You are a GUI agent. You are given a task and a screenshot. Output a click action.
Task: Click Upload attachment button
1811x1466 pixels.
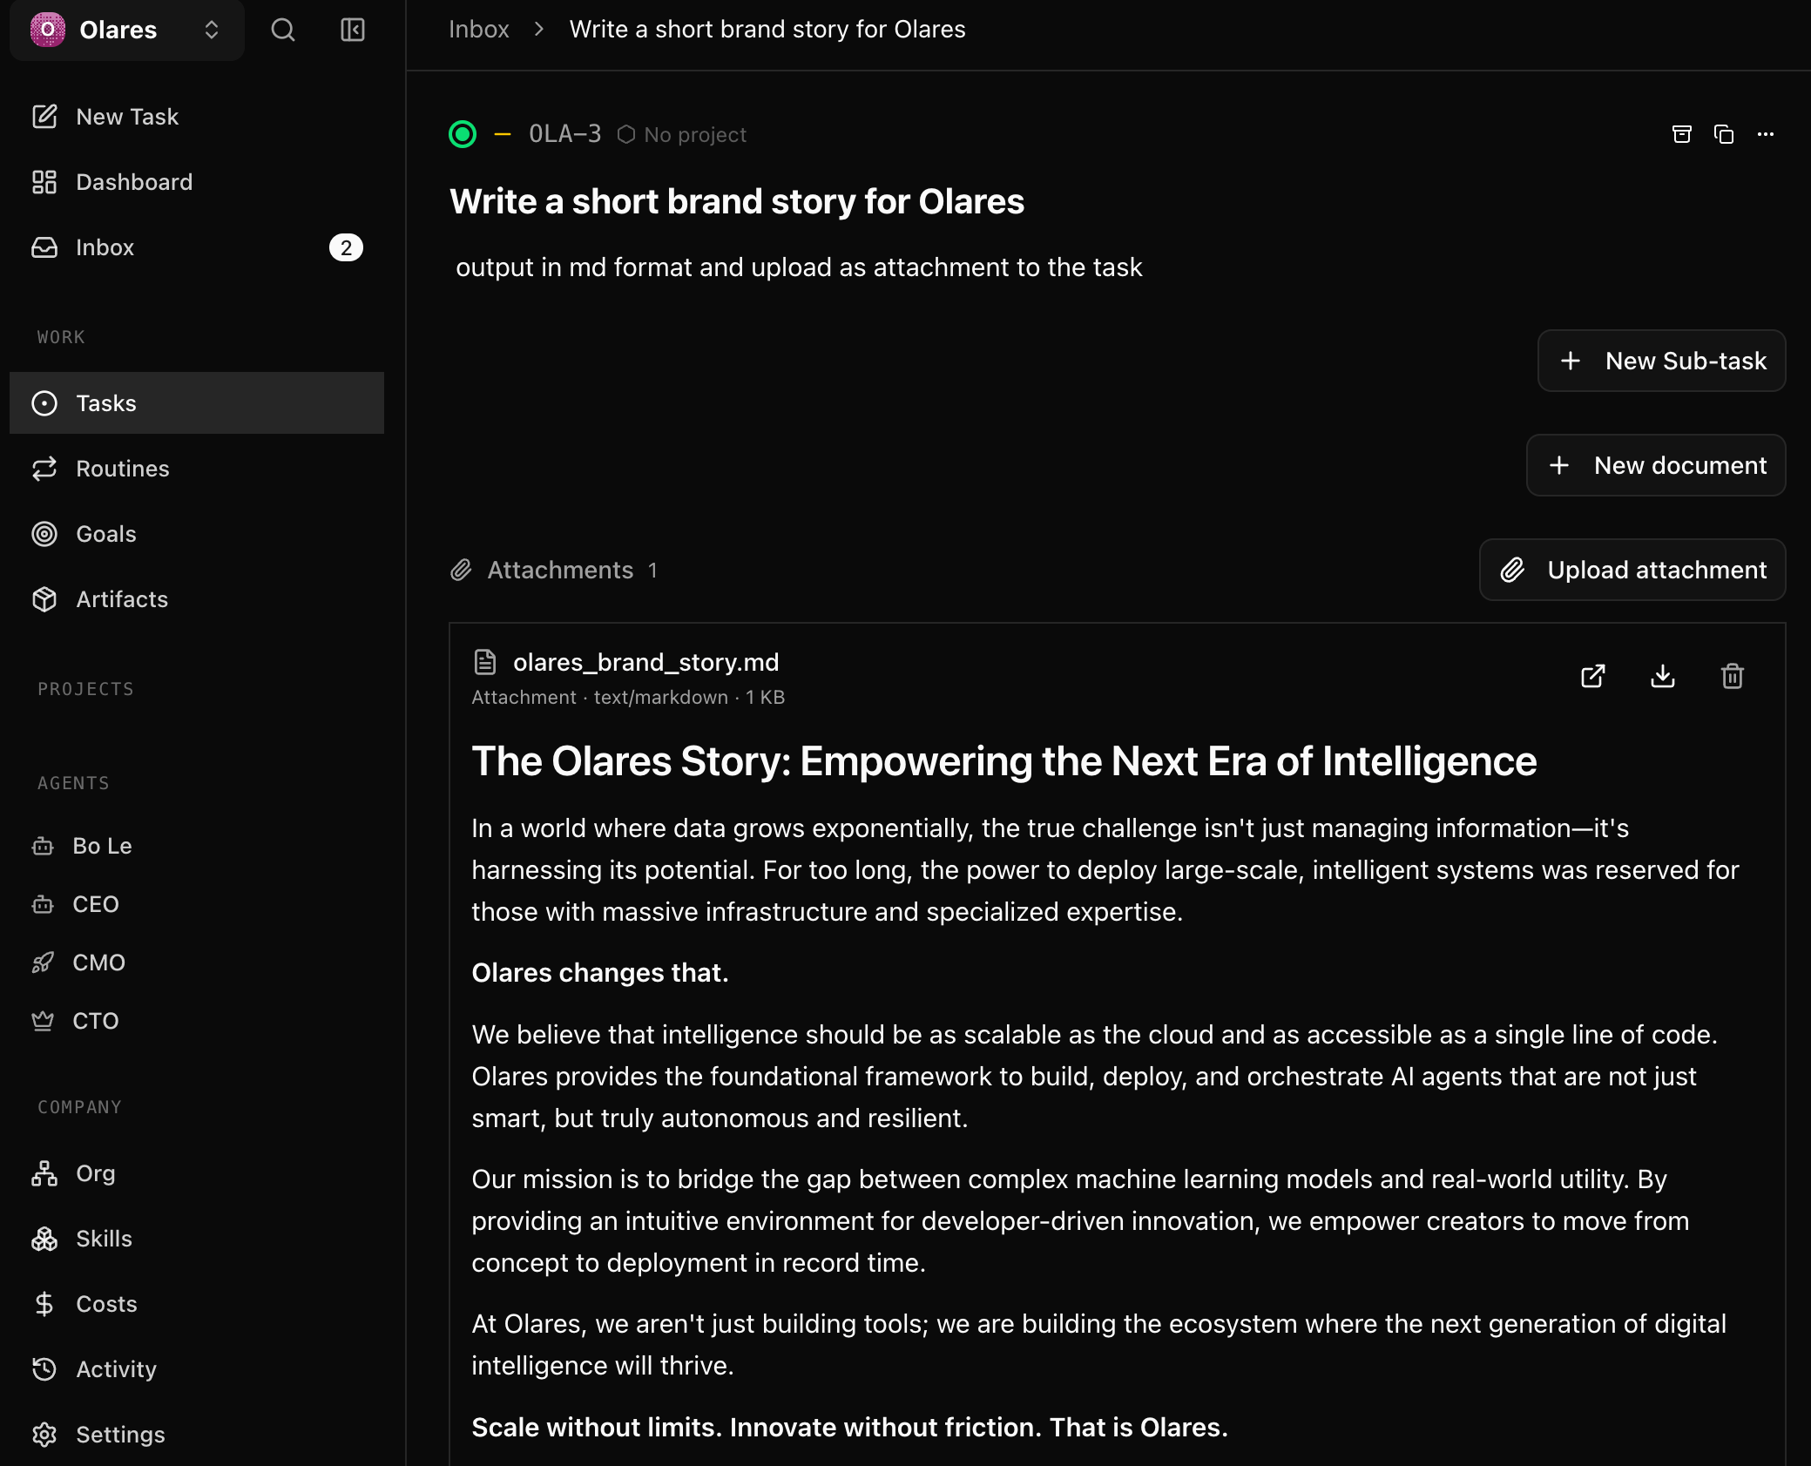tap(1632, 570)
